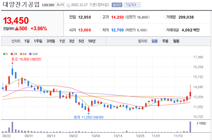This screenshot has width=212, height=140.
Task: Click the 거래량 volume legend marker
Action: pos(197,123)
